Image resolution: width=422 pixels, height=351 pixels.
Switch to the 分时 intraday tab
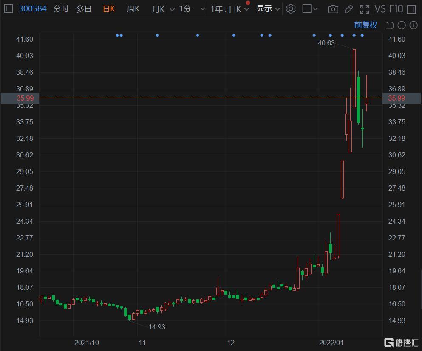coord(61,9)
